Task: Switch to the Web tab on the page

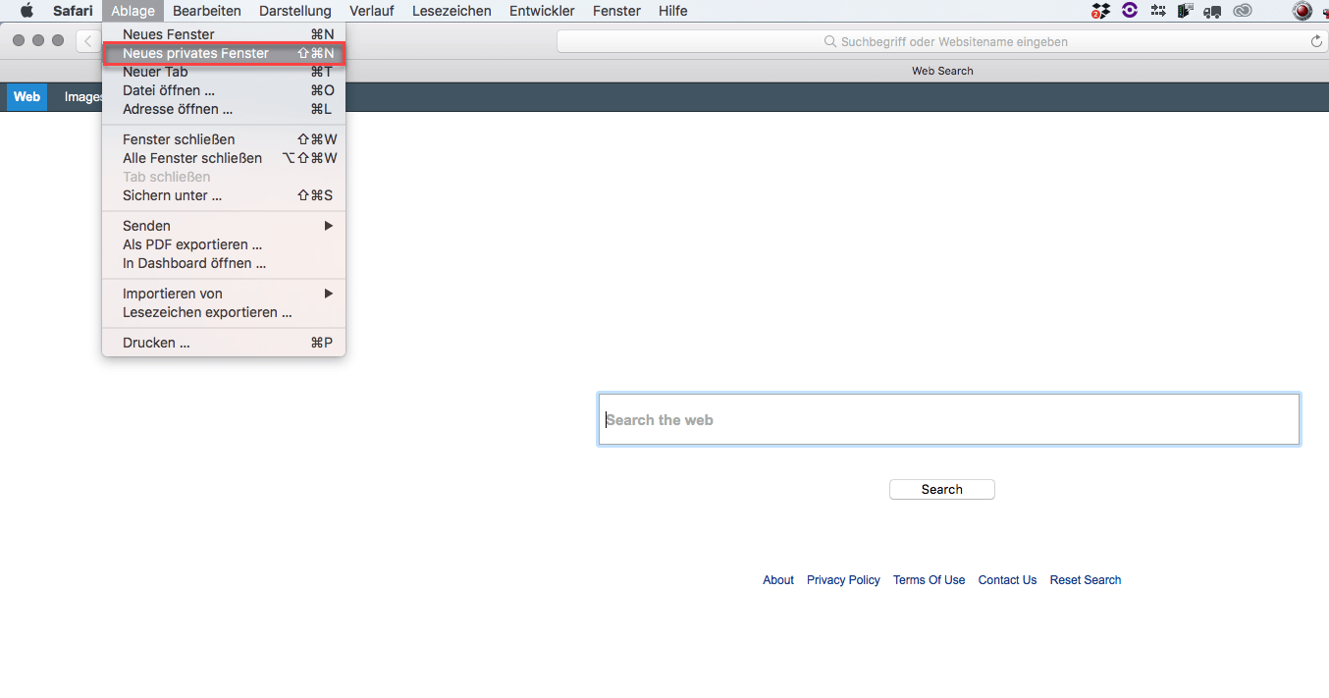Action: click(27, 97)
